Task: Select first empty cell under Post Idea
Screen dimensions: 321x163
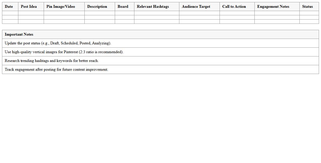Action: pyautogui.click(x=31, y=13)
